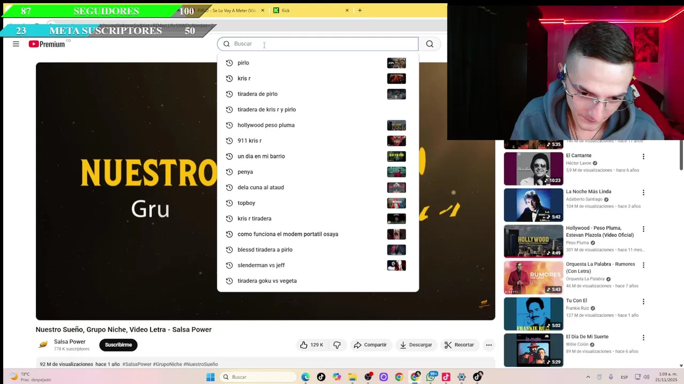This screenshot has height=384, width=684.
Task: Choose 'kris r tiradera' suggestion
Action: point(317,219)
